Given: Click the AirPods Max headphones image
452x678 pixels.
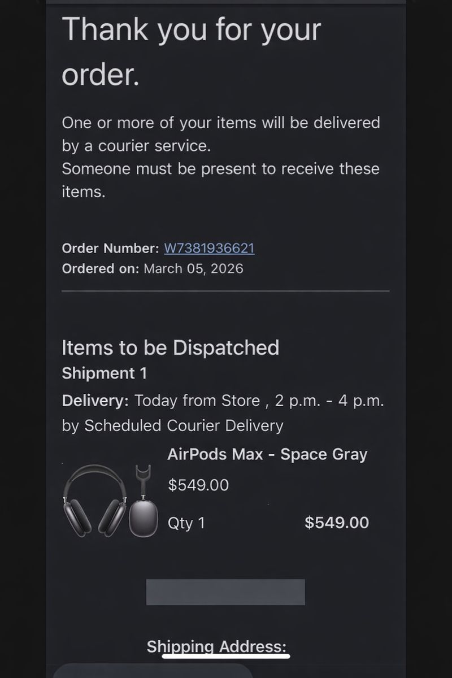Looking at the screenshot, I should pyautogui.click(x=95, y=501).
